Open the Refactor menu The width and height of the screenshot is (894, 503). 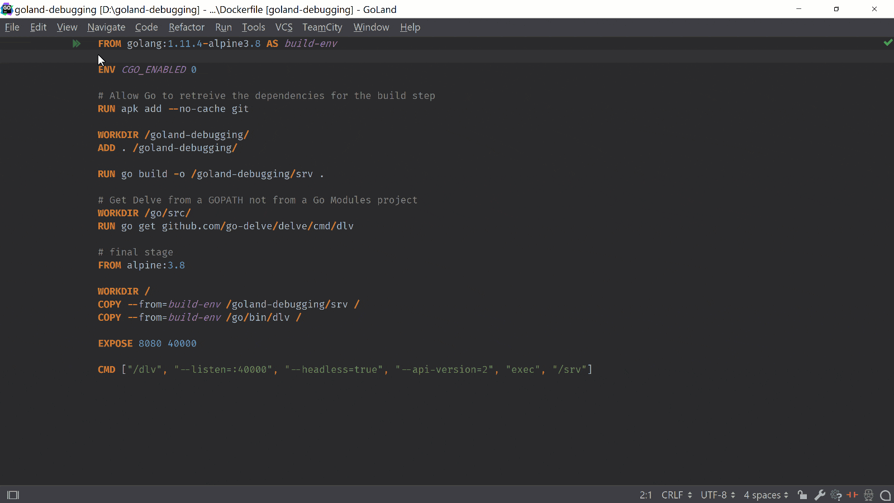pyautogui.click(x=187, y=27)
